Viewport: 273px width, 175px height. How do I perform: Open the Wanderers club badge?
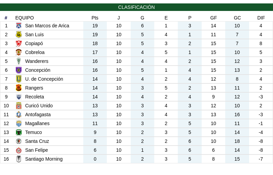19,62
